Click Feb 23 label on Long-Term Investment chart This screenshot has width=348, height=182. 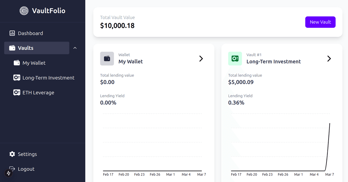point(267,174)
